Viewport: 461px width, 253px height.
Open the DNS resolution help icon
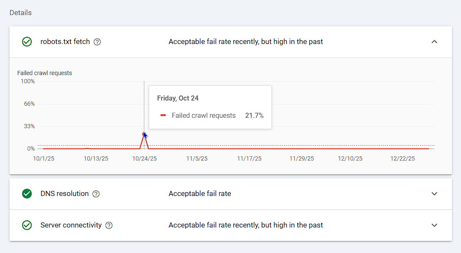point(96,194)
